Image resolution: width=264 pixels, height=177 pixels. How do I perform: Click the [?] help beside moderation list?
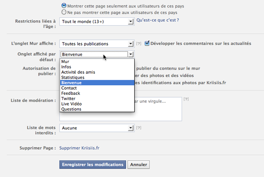tap(186, 100)
